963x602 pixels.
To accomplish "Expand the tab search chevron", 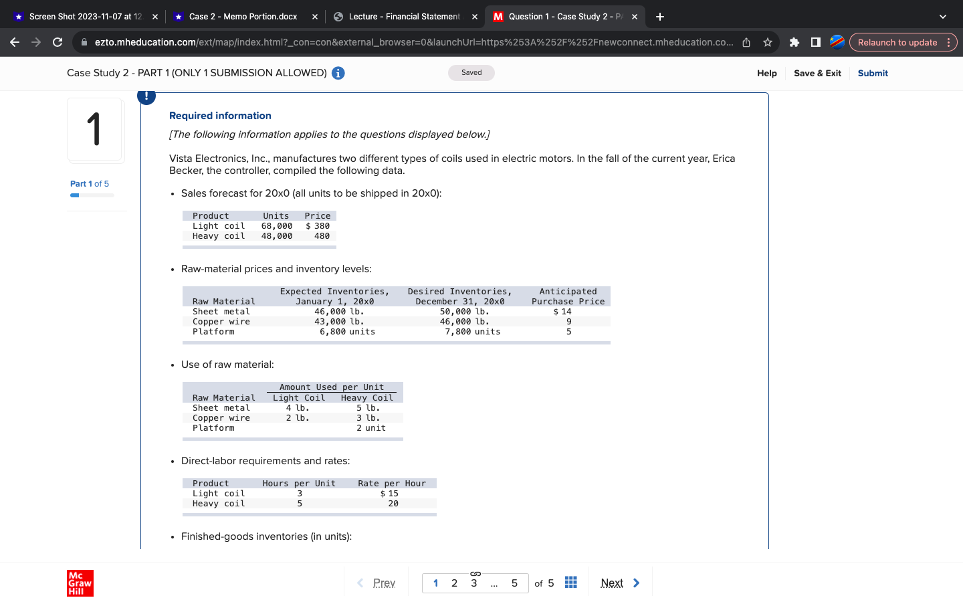I will click(x=943, y=17).
